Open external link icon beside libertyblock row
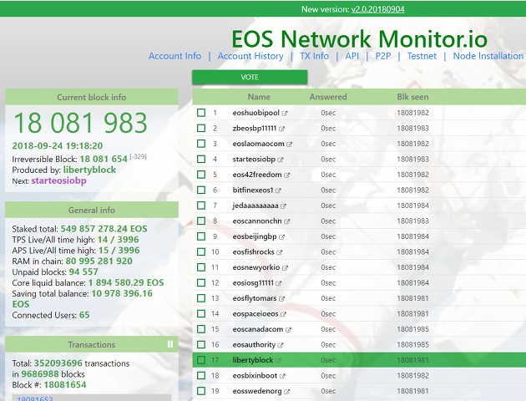Viewport: 526px width, 401px height. pyautogui.click(x=278, y=360)
